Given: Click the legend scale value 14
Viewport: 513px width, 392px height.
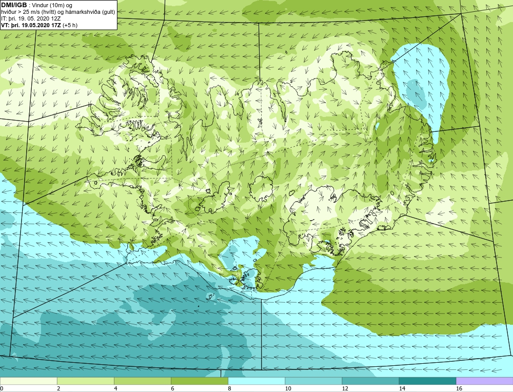Looking at the screenshot, I should pos(402,389).
